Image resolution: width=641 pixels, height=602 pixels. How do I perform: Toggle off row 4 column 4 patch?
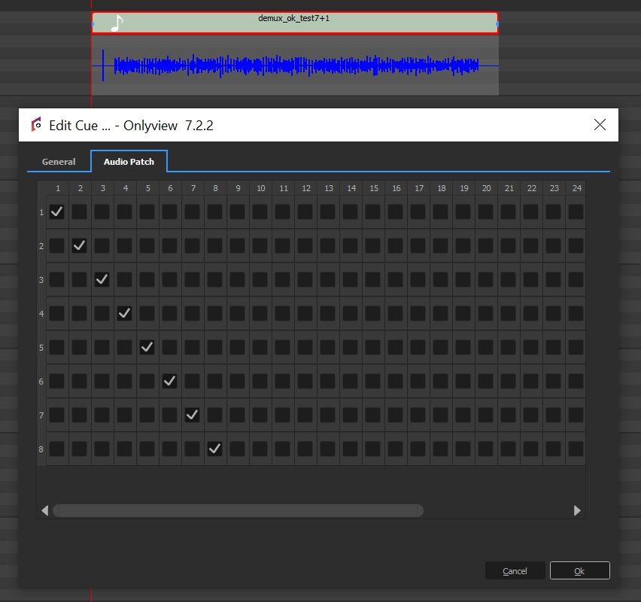(125, 313)
